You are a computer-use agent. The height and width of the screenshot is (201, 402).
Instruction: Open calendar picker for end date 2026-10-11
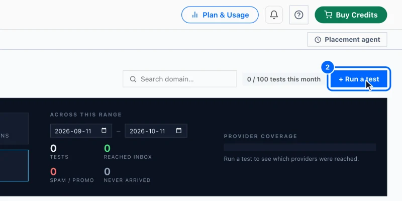(x=179, y=131)
